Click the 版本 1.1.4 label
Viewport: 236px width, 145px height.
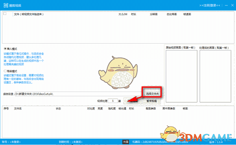(x=216, y=142)
